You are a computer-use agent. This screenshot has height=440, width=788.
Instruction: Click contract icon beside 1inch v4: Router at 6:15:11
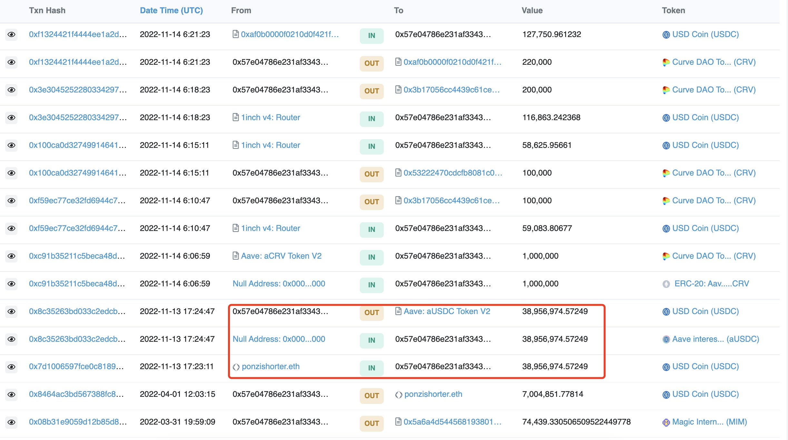pos(236,145)
